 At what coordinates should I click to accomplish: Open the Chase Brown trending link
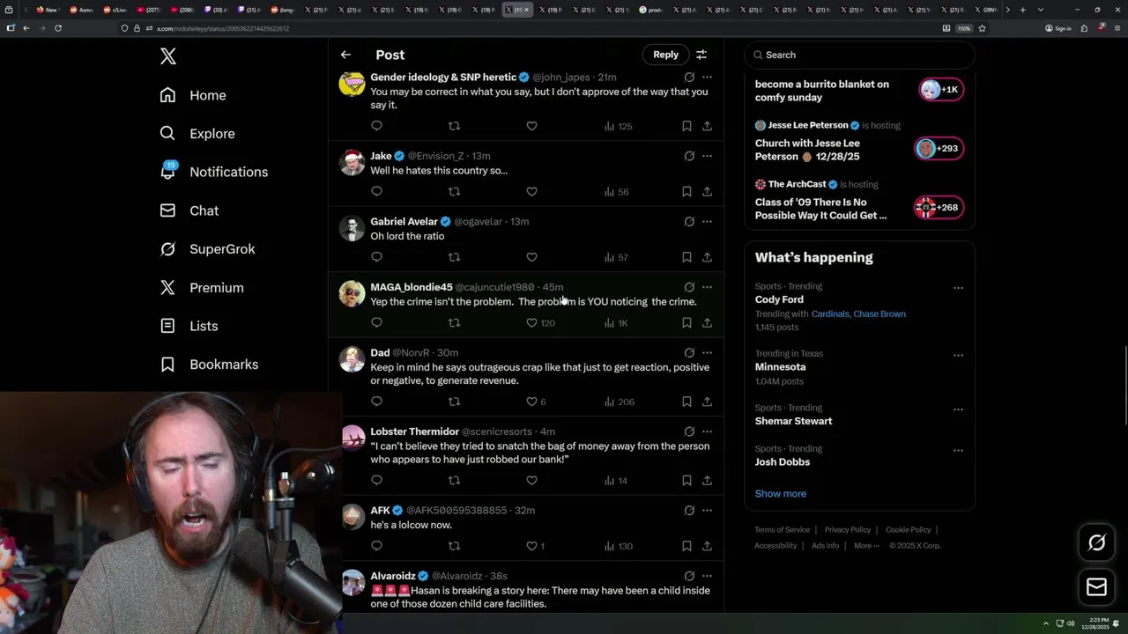[x=879, y=313]
